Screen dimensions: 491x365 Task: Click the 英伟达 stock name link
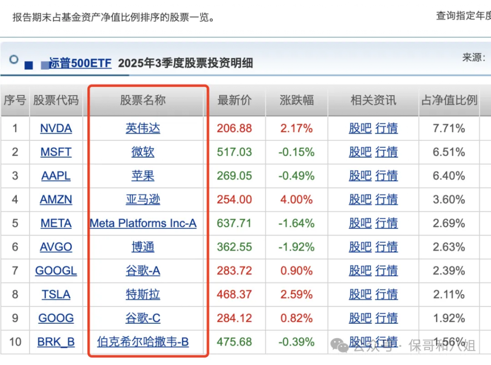point(143,128)
